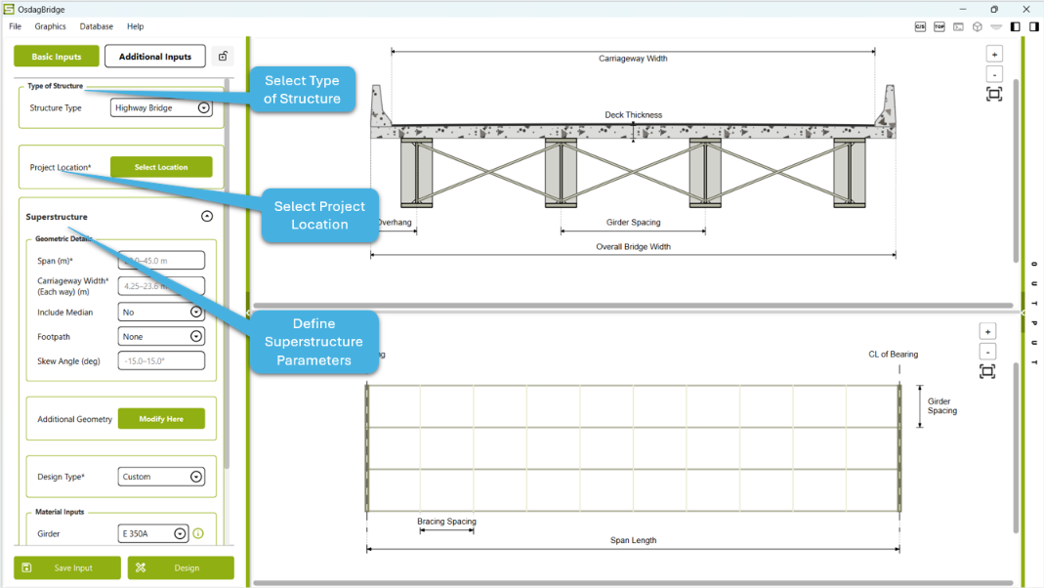
Task: Click the plan view horizontal scrollbar
Action: 633,583
